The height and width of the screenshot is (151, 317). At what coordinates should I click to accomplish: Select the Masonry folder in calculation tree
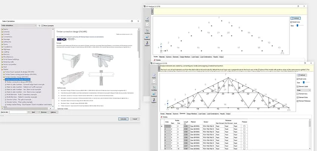click(x=6, y=54)
